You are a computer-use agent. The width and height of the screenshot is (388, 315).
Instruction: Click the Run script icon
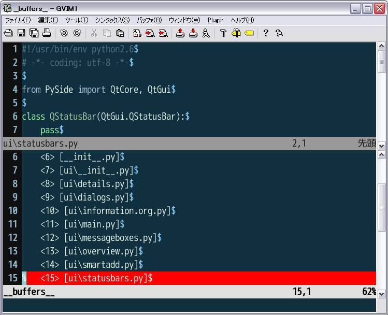(206, 33)
